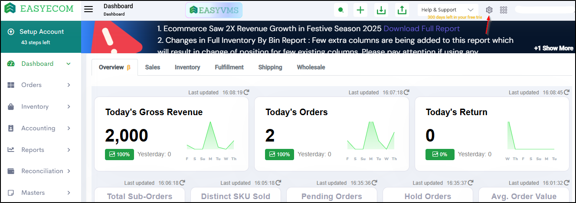Switch to the Fulfillment tab
The height and width of the screenshot is (203, 576).
(229, 67)
